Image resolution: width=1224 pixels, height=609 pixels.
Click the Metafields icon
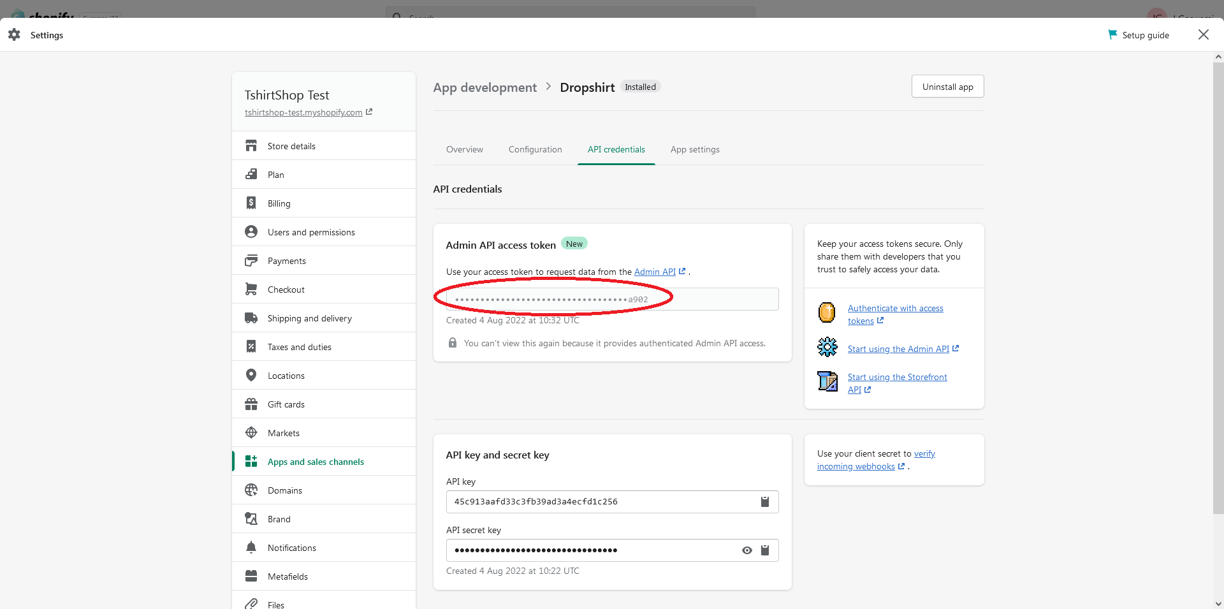pos(251,576)
